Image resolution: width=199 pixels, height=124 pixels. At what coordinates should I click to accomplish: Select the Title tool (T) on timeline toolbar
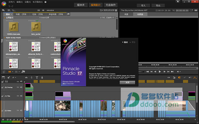pyautogui.click(x=37, y=77)
